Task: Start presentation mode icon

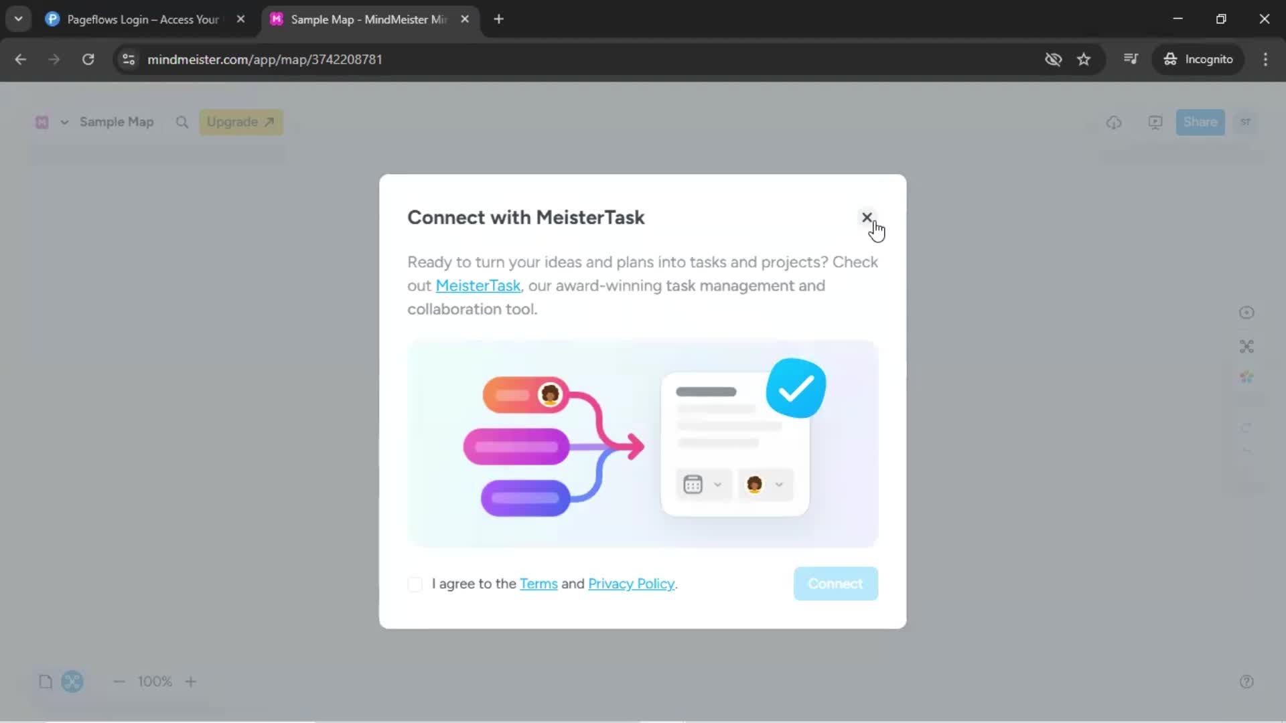Action: click(x=1155, y=123)
